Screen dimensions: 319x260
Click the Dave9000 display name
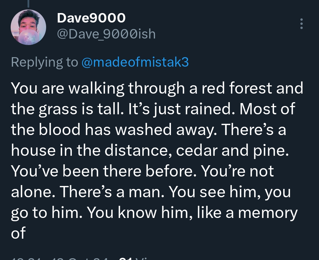point(91,18)
